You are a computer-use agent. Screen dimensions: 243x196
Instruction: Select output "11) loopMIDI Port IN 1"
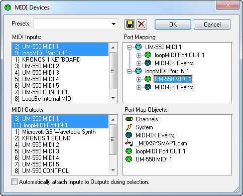tap(60, 125)
